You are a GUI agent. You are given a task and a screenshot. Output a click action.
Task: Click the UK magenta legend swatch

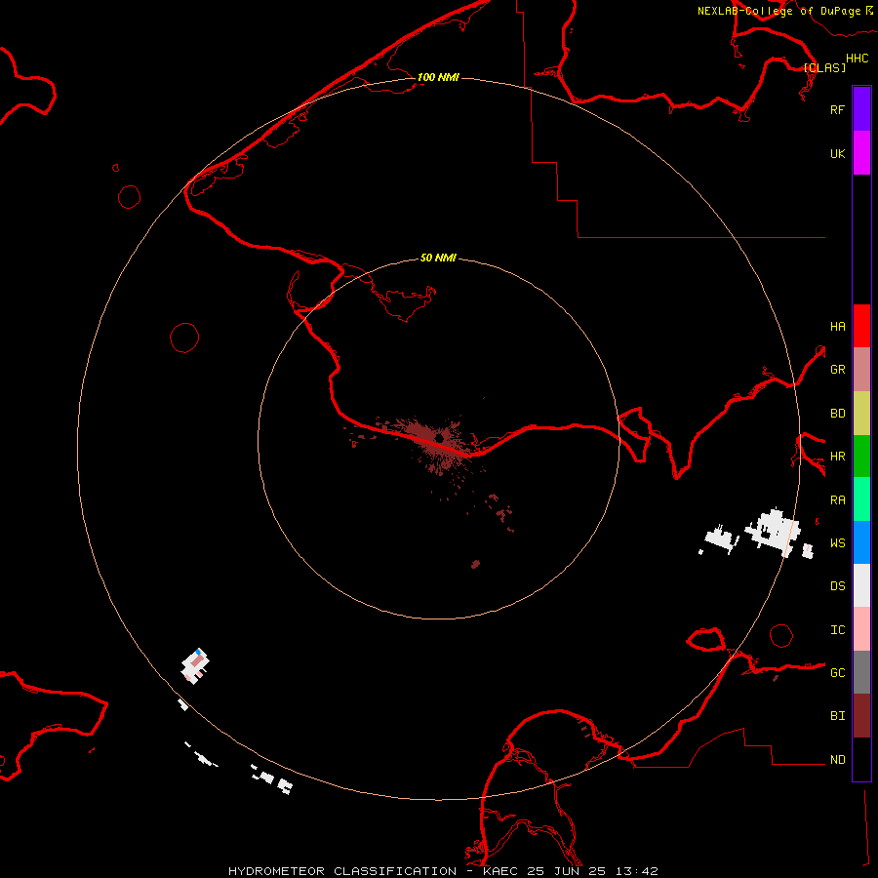coord(861,153)
